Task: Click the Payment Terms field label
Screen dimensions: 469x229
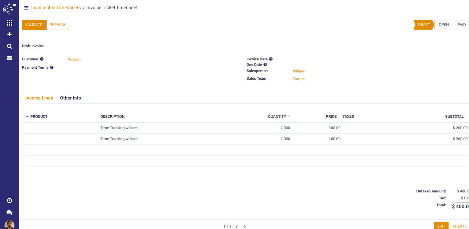Action: (x=35, y=67)
